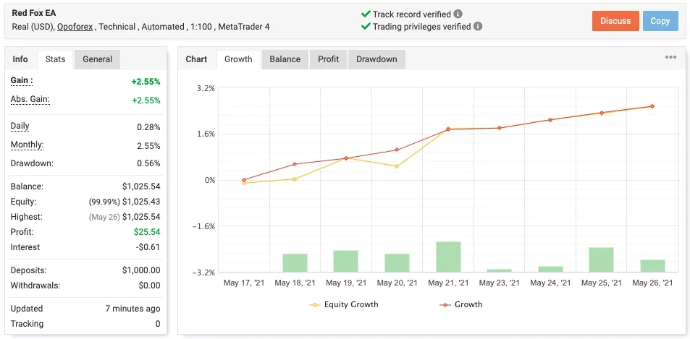This screenshot has width=690, height=339.
Task: Click the Trading privileges verified checkmark icon
Action: click(x=366, y=27)
